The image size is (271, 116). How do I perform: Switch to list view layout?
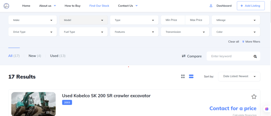coord(191,77)
